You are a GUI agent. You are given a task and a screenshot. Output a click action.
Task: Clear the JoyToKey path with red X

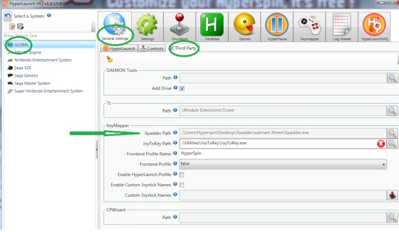[381, 144]
